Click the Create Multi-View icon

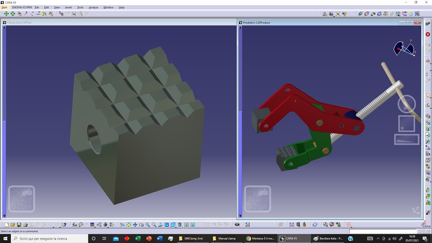(167, 225)
